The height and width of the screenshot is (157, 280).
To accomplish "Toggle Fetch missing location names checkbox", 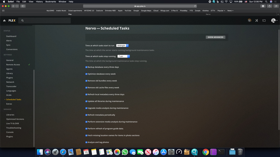I will [86, 135].
